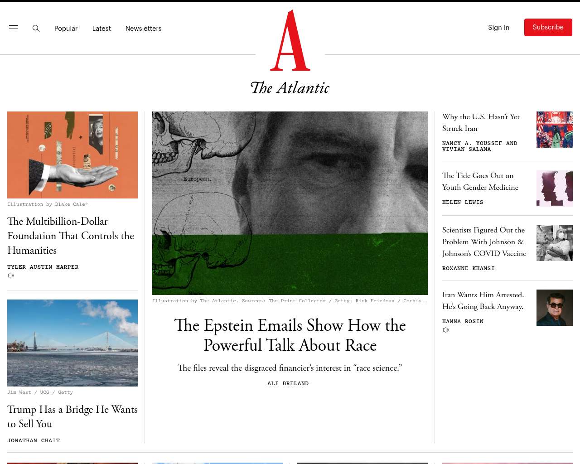View author Tyler Austin Harper's page
This screenshot has height=464, width=580.
pyautogui.click(x=43, y=267)
